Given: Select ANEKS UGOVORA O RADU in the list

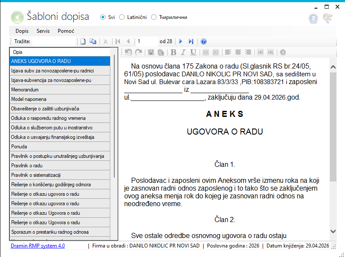Looking at the screenshot, I should 60,61.
